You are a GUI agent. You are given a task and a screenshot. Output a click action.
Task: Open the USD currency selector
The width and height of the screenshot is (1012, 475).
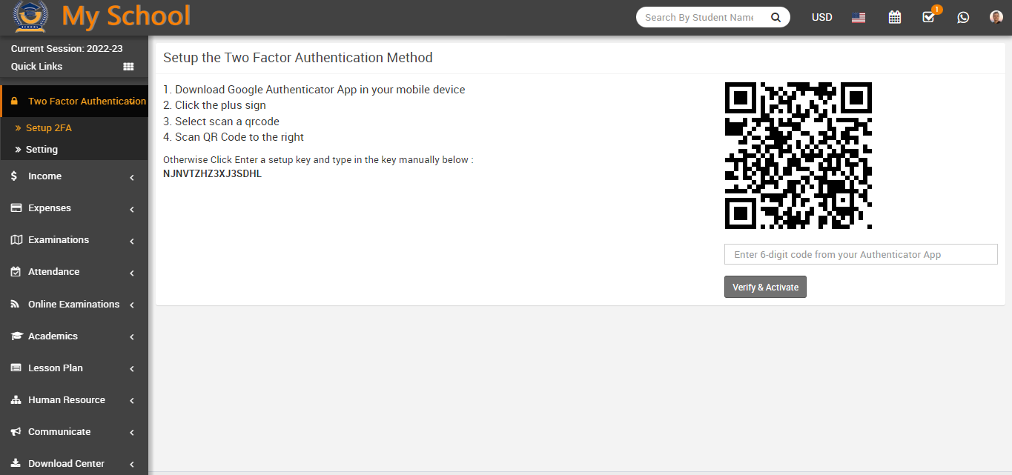click(x=821, y=18)
